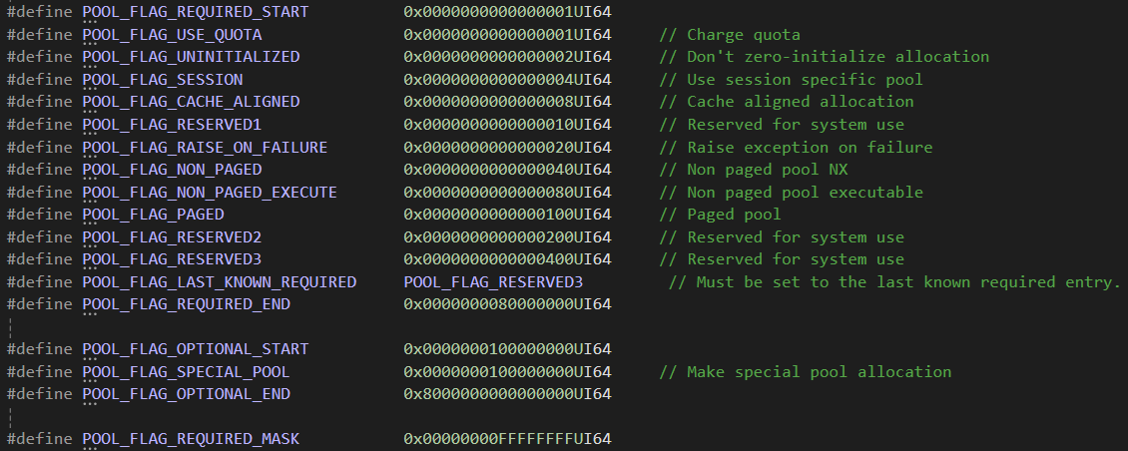This screenshot has width=1128, height=451.
Task: Click the value 0x0000000000000010UI64
Action: (507, 125)
